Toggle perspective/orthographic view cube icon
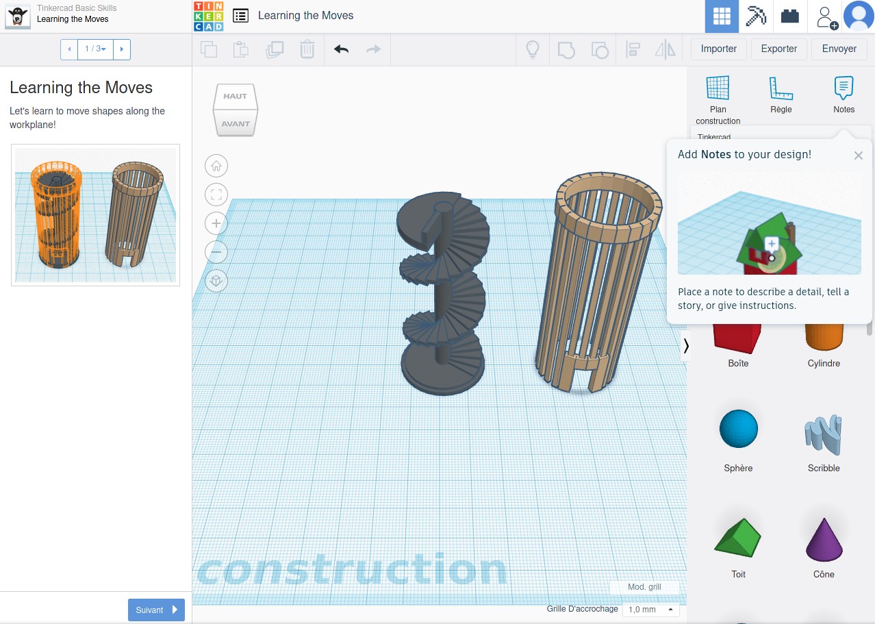The height and width of the screenshot is (624, 875). coord(216,281)
